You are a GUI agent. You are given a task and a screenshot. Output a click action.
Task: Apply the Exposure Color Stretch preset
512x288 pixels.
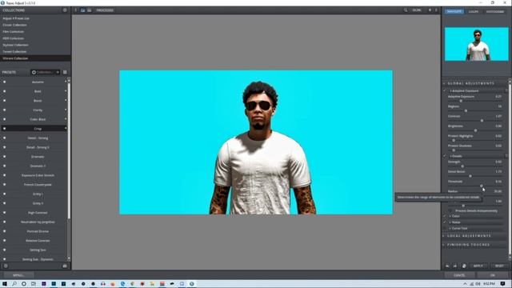(x=38, y=175)
